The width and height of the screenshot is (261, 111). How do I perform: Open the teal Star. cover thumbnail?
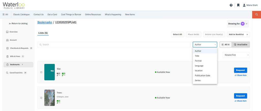coord(49,72)
